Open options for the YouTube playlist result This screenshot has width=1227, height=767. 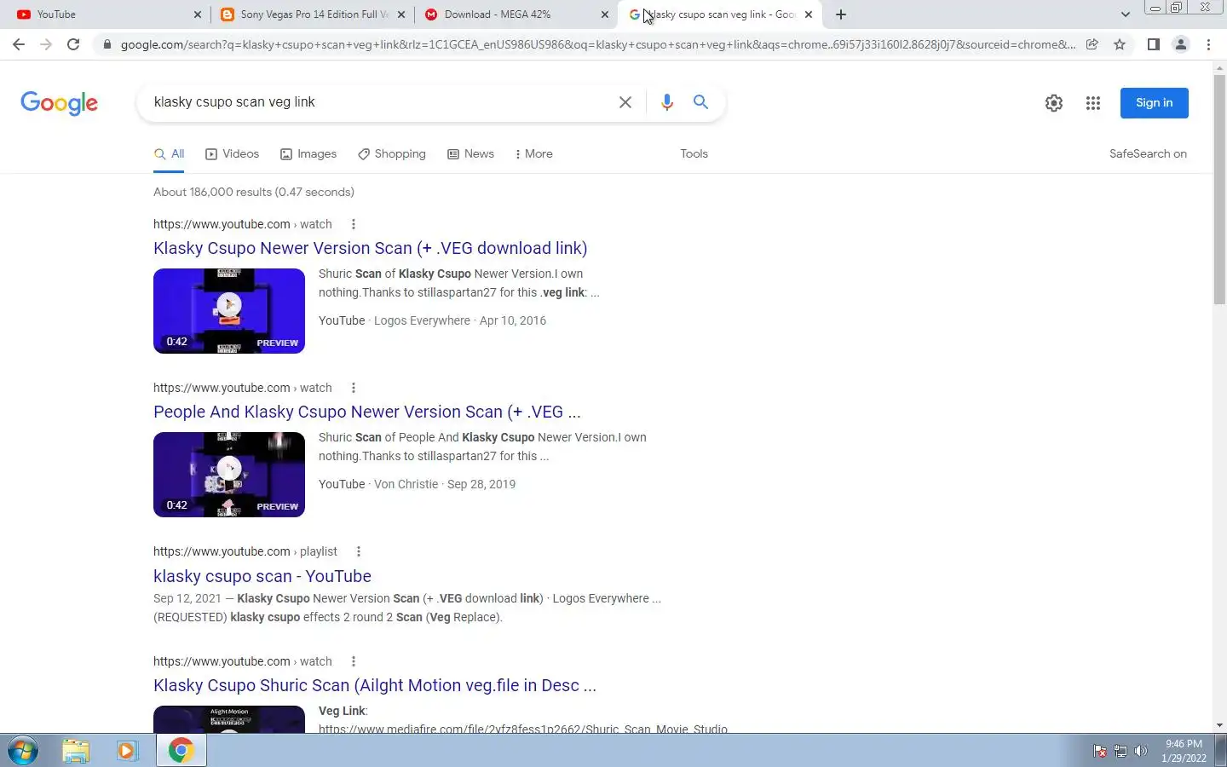point(359,551)
